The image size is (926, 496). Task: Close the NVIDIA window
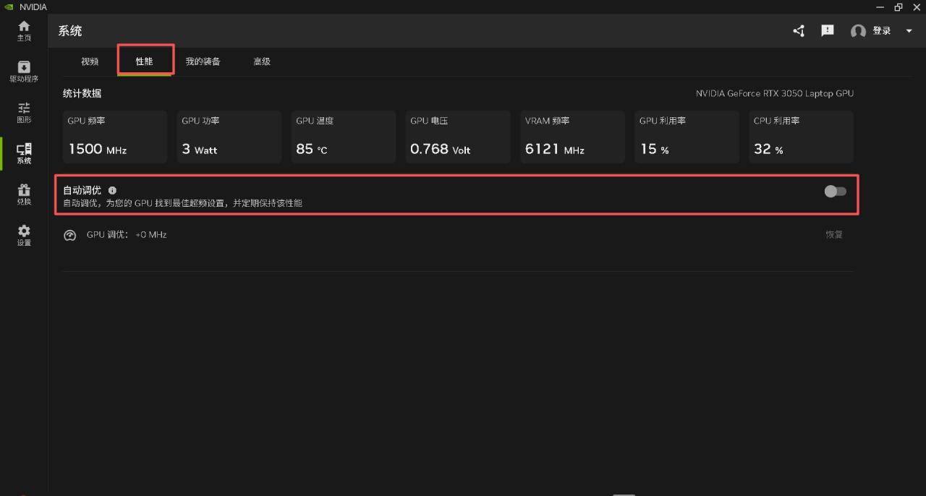click(917, 7)
